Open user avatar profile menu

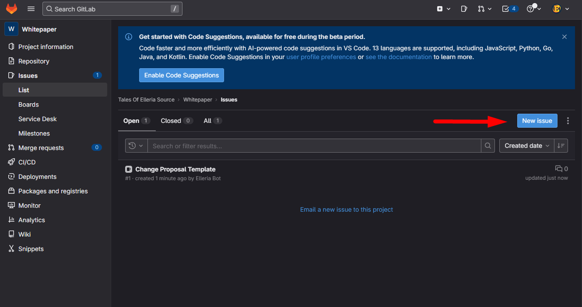tap(561, 9)
